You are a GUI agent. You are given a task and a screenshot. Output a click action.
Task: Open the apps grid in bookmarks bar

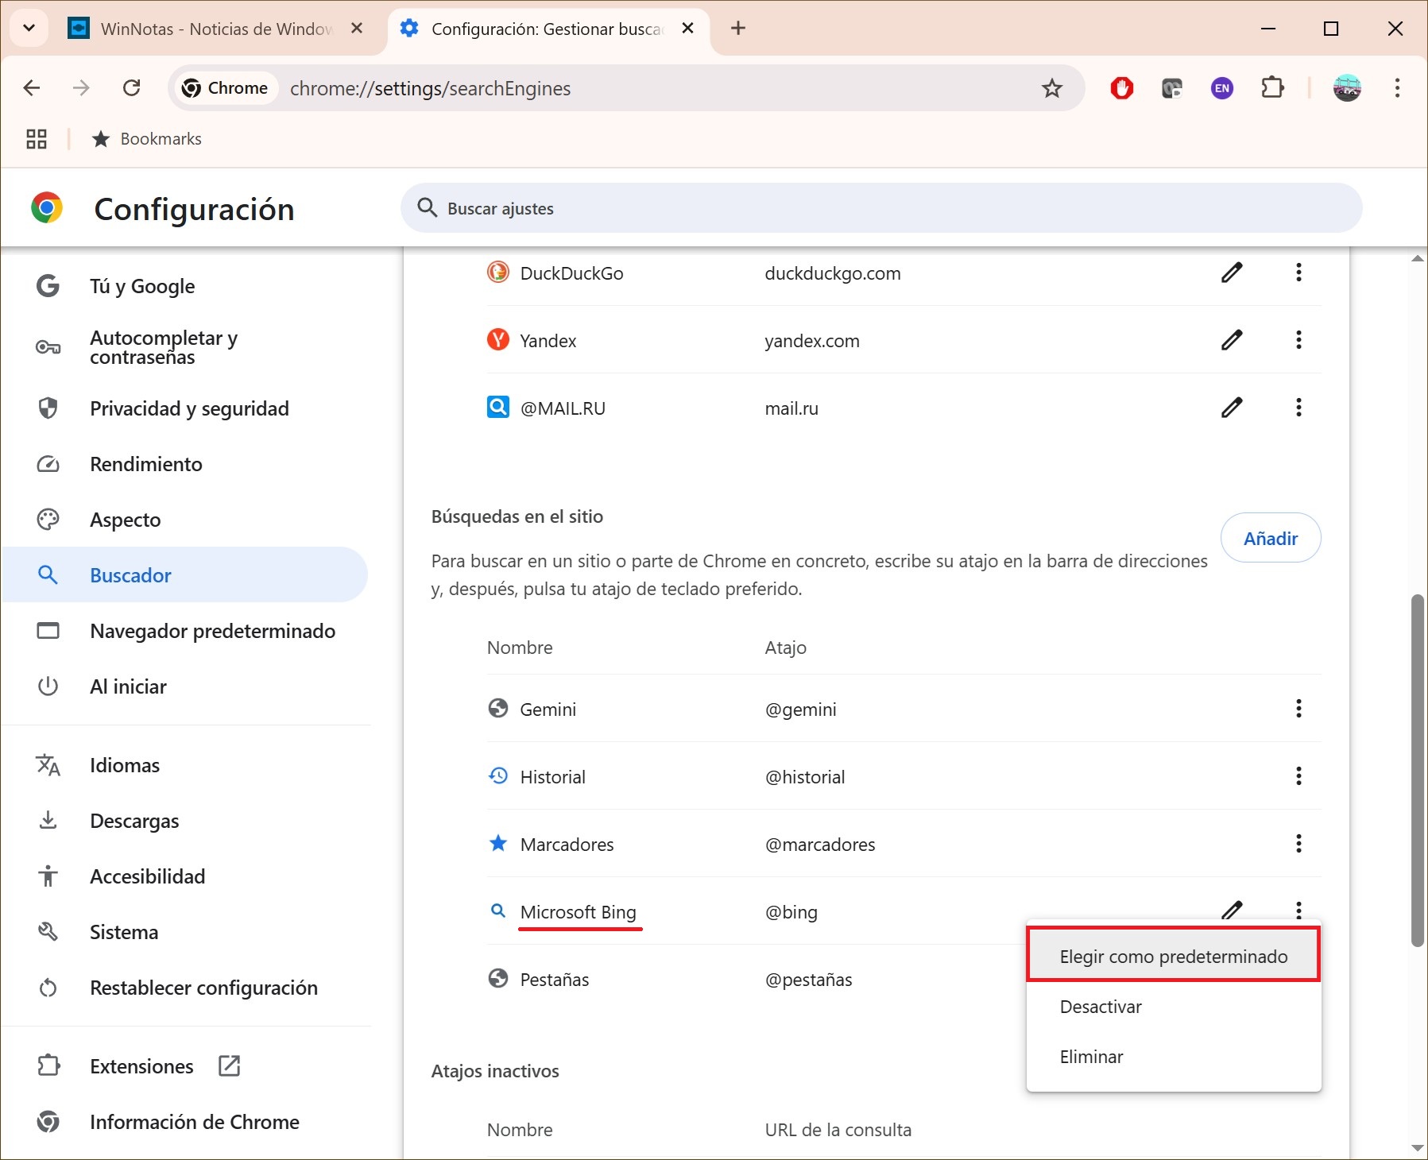37,139
